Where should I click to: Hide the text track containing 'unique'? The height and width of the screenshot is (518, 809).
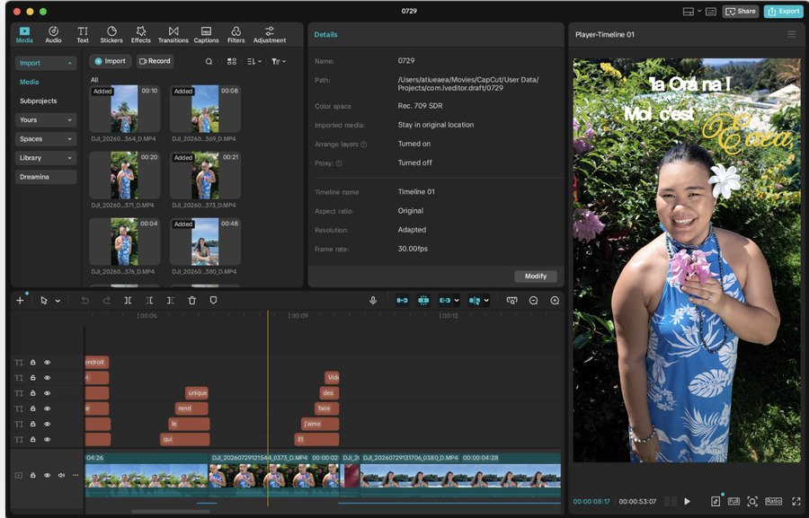tap(47, 393)
